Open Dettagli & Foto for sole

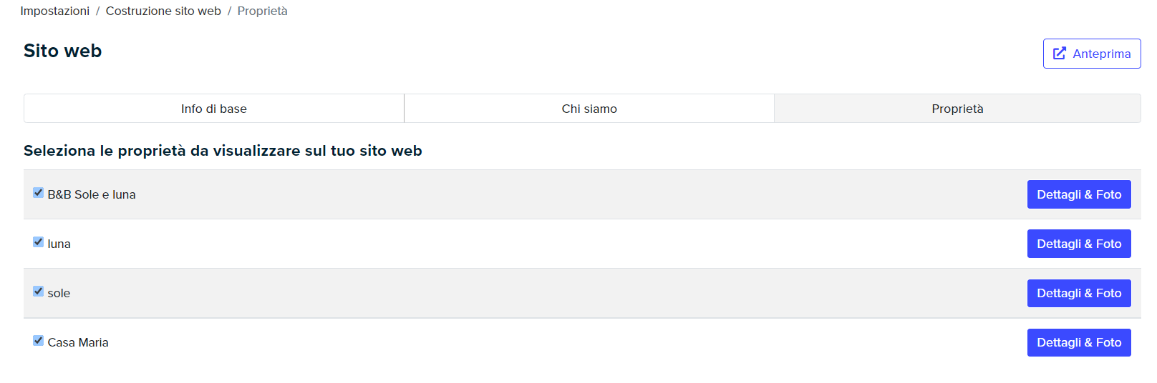point(1079,293)
